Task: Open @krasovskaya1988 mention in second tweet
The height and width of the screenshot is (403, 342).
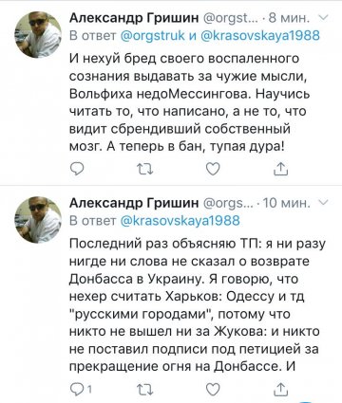Action: pyautogui.click(x=180, y=220)
